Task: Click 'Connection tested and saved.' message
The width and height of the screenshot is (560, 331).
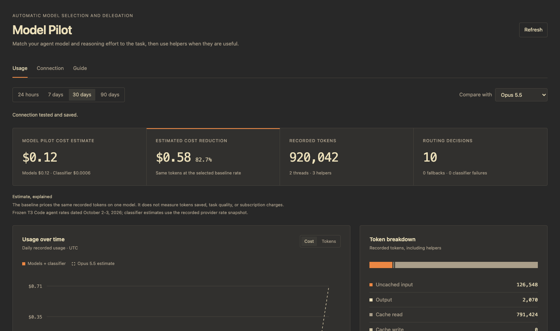Action: point(45,115)
